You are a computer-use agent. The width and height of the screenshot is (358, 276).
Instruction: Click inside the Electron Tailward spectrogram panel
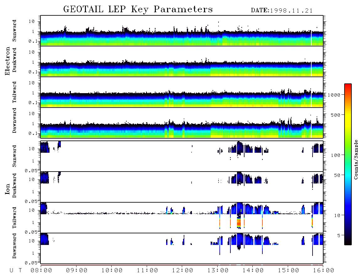point(182,92)
